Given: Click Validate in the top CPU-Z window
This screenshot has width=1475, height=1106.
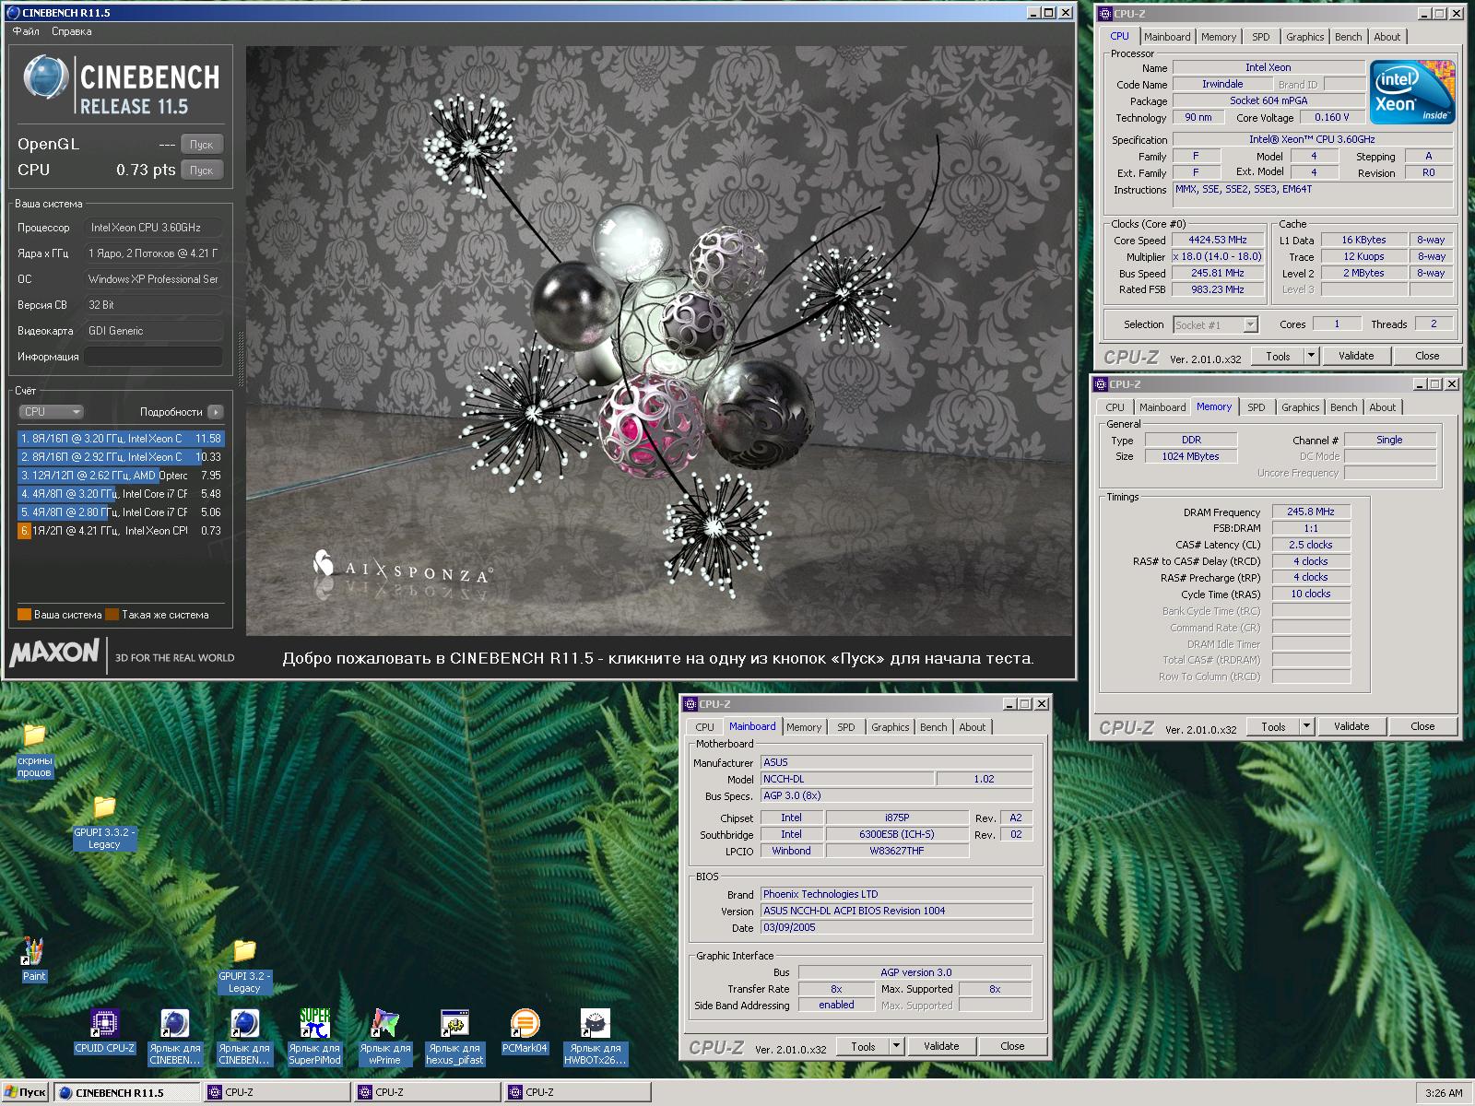Looking at the screenshot, I should point(1355,356).
